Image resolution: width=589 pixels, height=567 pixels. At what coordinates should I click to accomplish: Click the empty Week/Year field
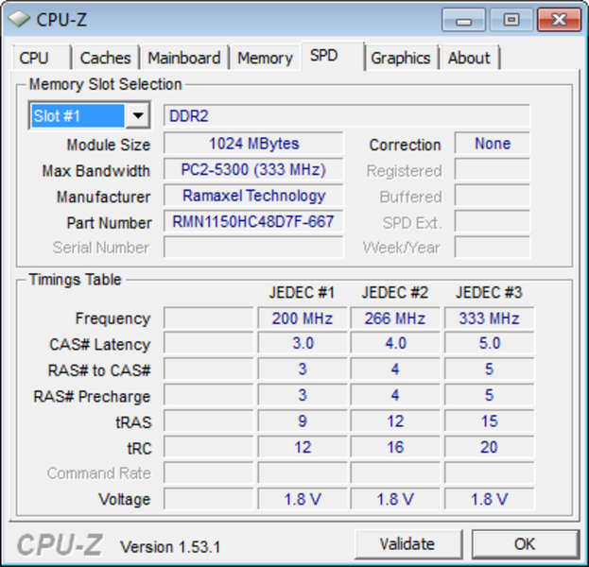(493, 248)
